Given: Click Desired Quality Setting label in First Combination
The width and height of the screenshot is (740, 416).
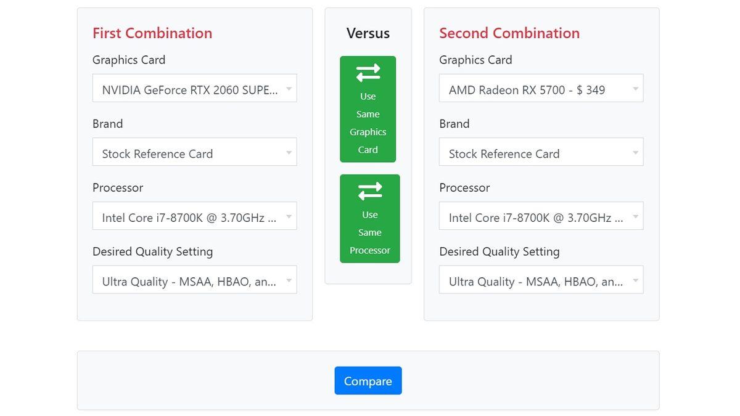Looking at the screenshot, I should tap(152, 251).
